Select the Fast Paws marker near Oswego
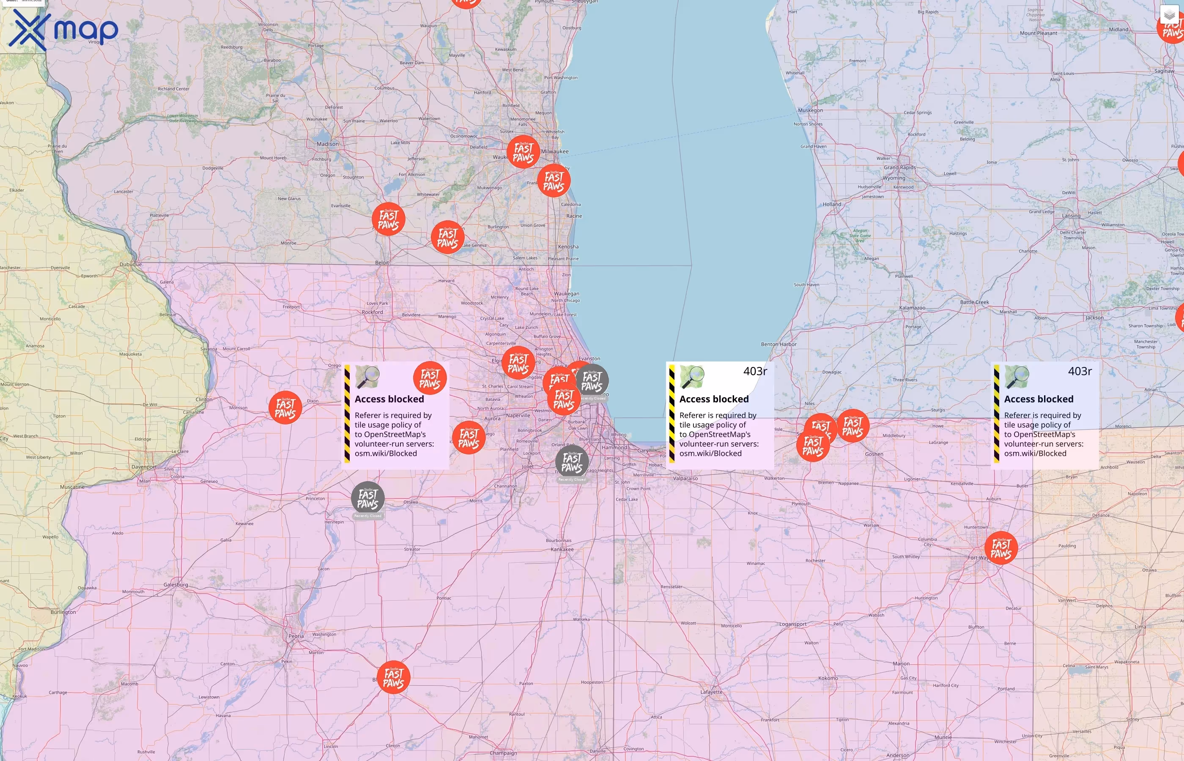Viewport: 1184px width, 761px height. click(469, 438)
